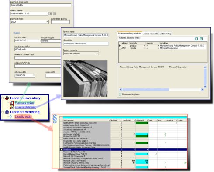The image size is (214, 172).
Task: Click the paragraph icon beside Legality audit
Action: (10, 116)
